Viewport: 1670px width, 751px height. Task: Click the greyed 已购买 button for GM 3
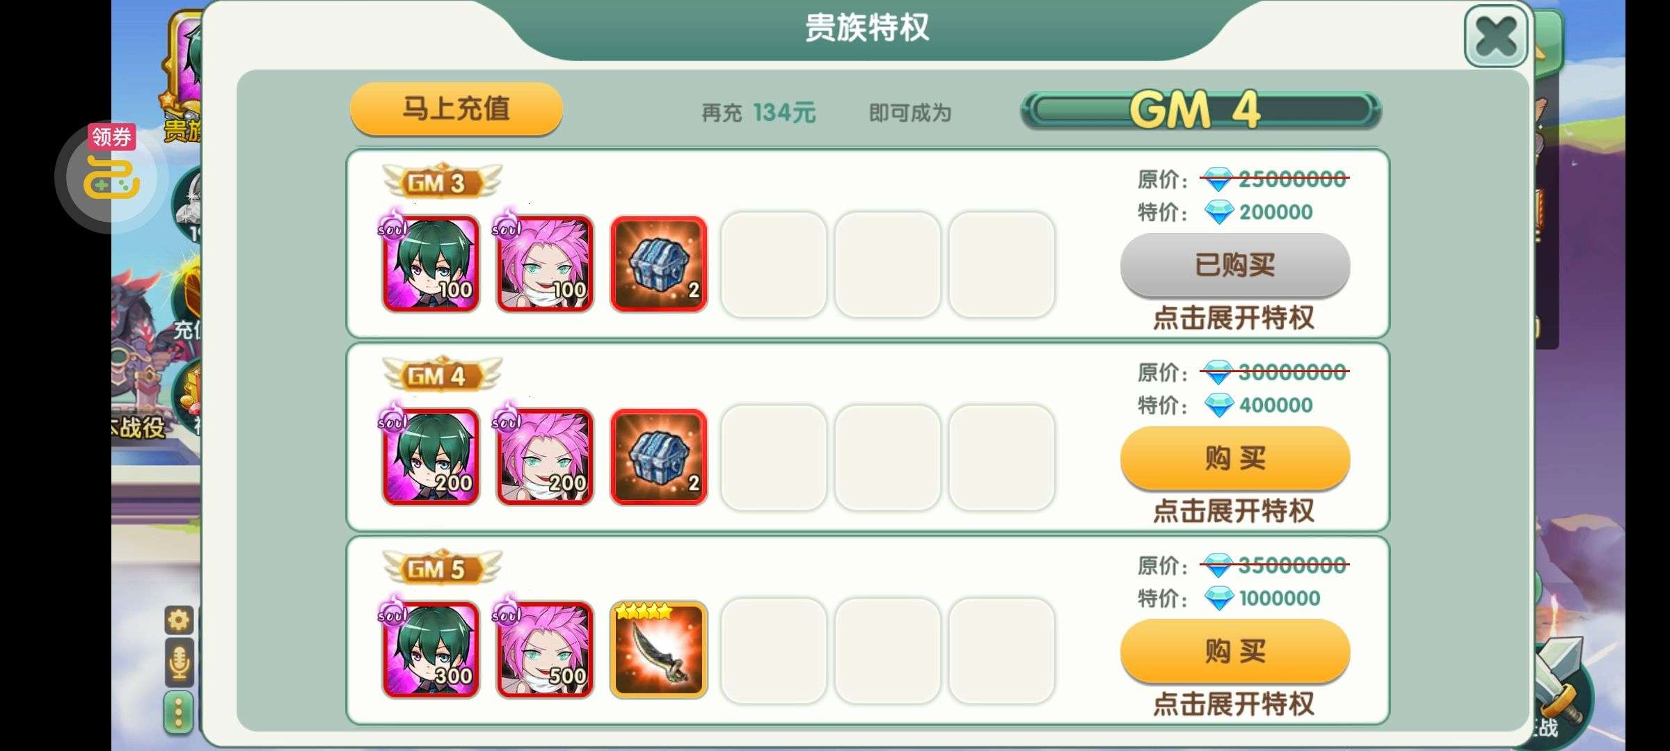coord(1235,265)
